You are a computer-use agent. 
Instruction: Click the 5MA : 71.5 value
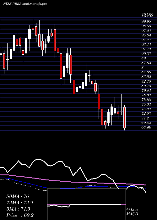[x=18, y=209]
